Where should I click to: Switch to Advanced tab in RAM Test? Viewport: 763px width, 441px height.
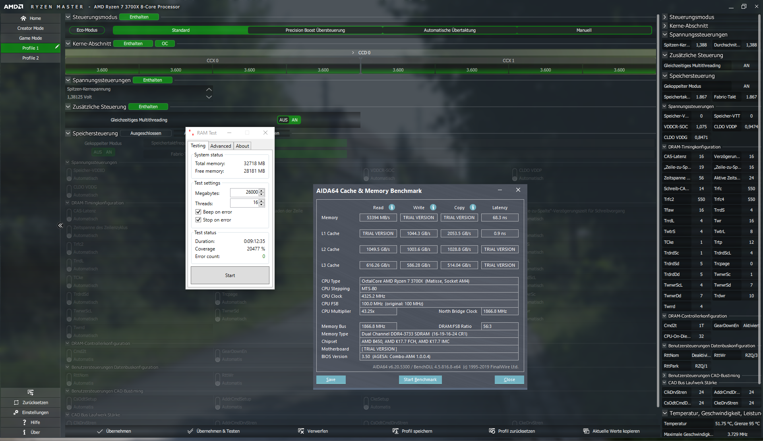(221, 146)
